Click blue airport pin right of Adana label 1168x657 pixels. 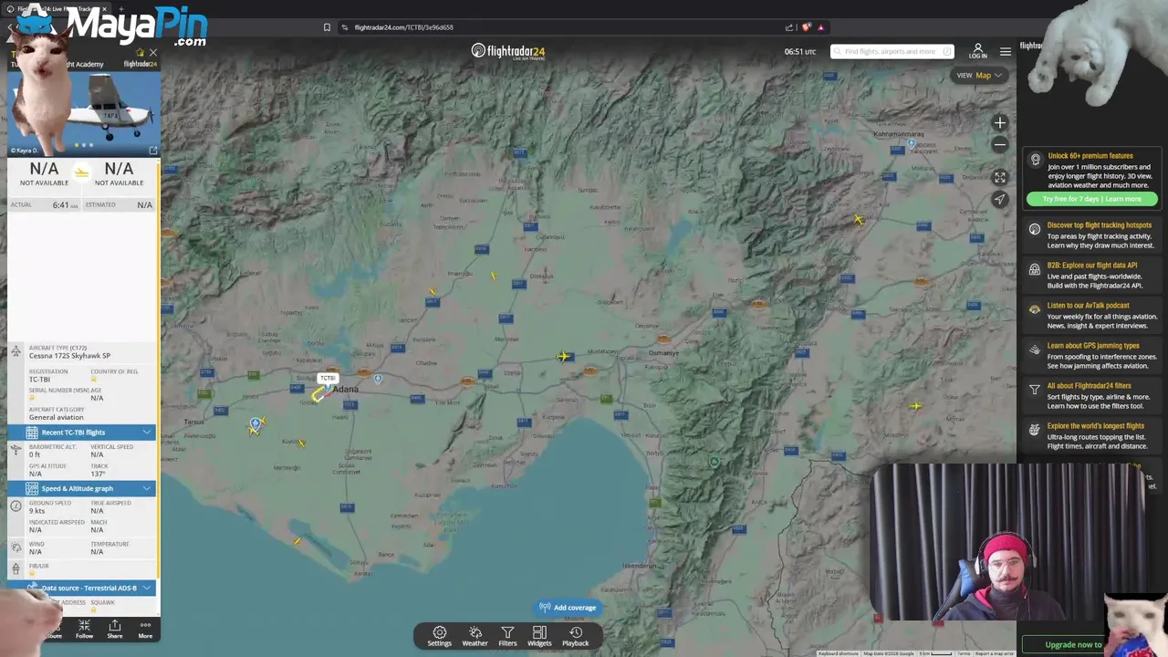pyautogui.click(x=378, y=379)
